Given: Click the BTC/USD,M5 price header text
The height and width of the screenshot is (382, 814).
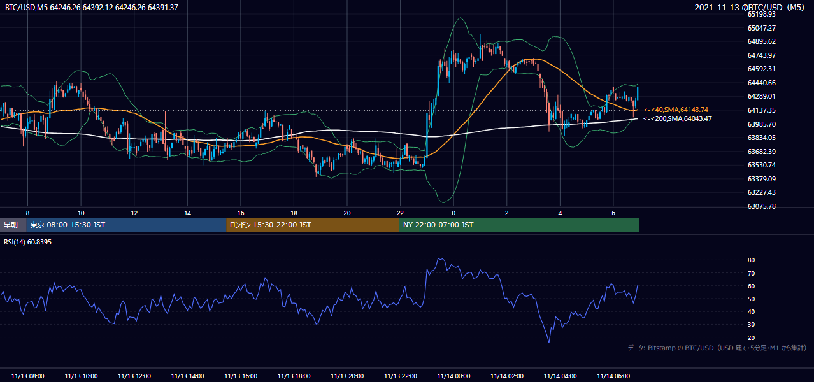Looking at the screenshot, I should coord(92,7).
